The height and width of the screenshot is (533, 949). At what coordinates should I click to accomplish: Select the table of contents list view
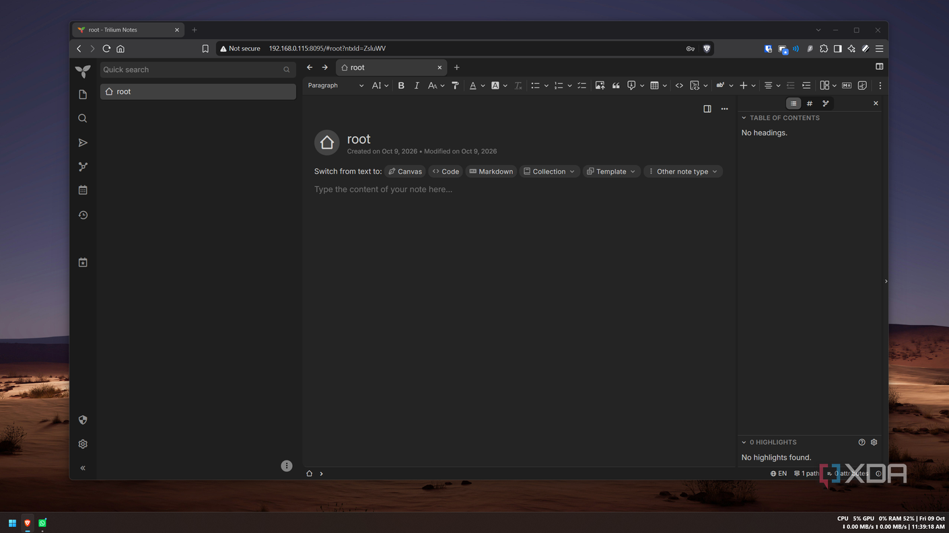point(794,104)
